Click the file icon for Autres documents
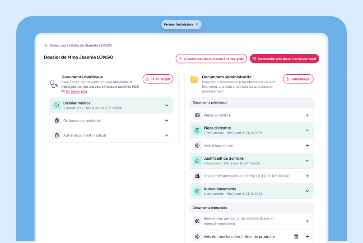The width and height of the screenshot is (363, 243). (197, 191)
